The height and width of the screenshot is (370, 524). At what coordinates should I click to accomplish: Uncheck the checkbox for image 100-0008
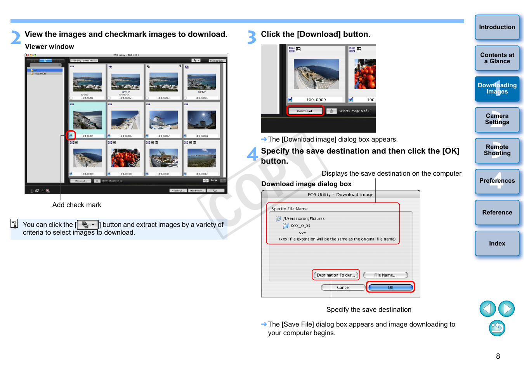pos(185,136)
